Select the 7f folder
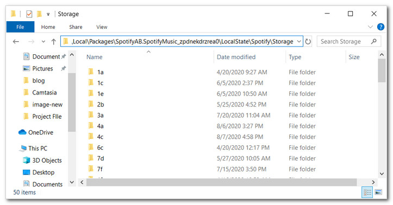The height and width of the screenshot is (205, 393). point(100,169)
